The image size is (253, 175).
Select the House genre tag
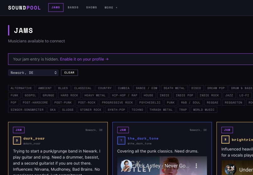(x=148, y=95)
